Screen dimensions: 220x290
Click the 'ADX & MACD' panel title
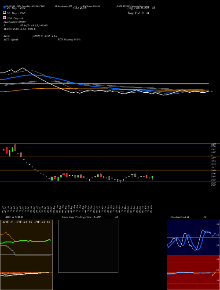pyautogui.click(x=14, y=217)
